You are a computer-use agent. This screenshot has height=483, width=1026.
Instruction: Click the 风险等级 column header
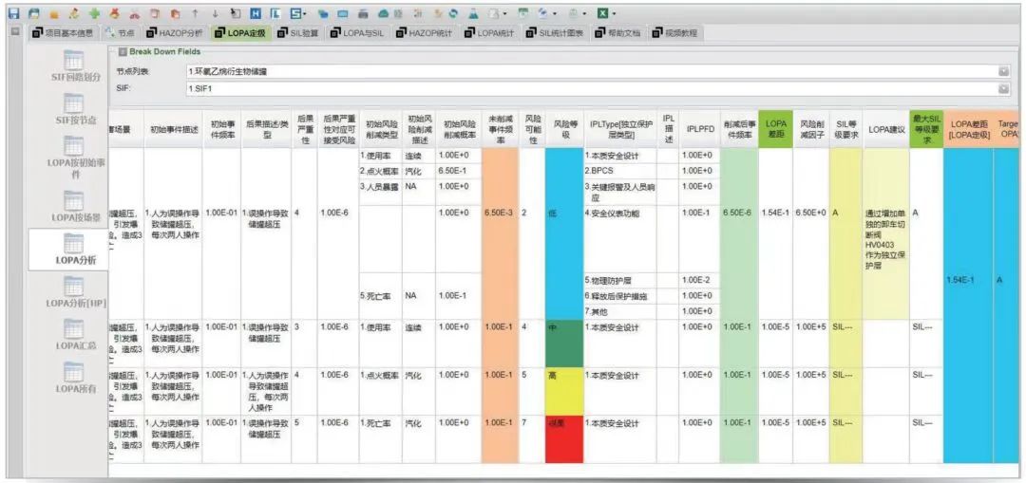pyautogui.click(x=566, y=130)
